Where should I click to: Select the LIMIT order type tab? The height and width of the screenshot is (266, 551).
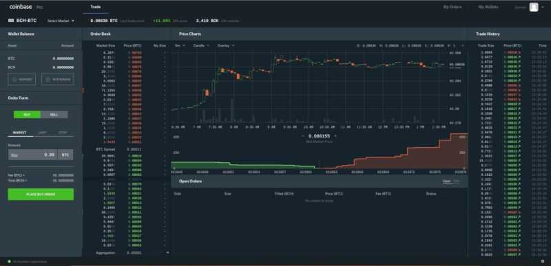click(x=42, y=133)
